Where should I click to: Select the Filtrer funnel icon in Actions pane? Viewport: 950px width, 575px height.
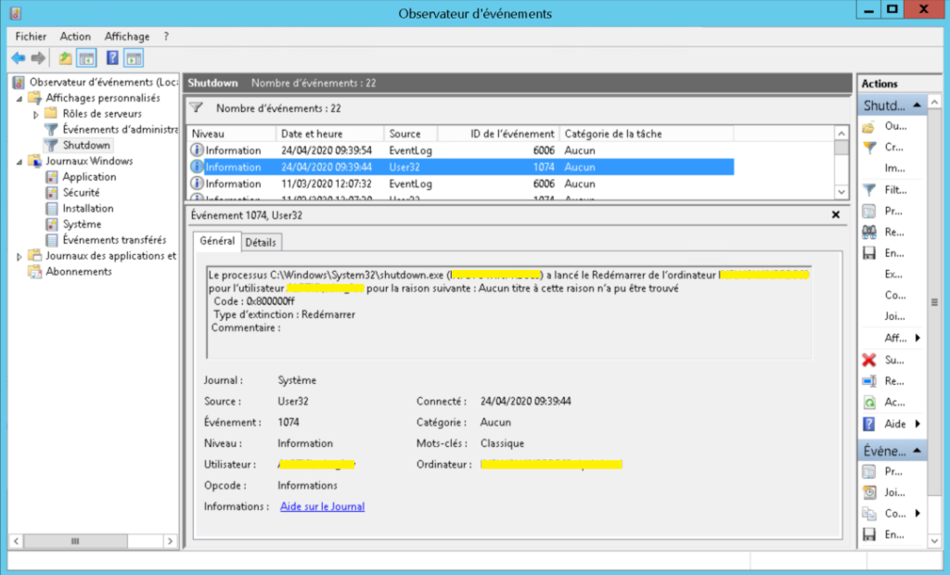(x=870, y=189)
